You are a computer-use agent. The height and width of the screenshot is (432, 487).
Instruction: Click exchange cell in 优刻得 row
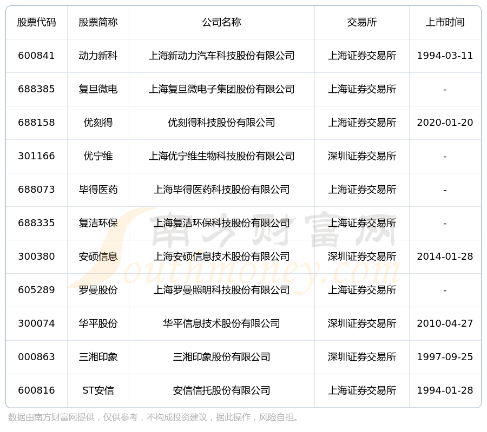[x=362, y=123]
